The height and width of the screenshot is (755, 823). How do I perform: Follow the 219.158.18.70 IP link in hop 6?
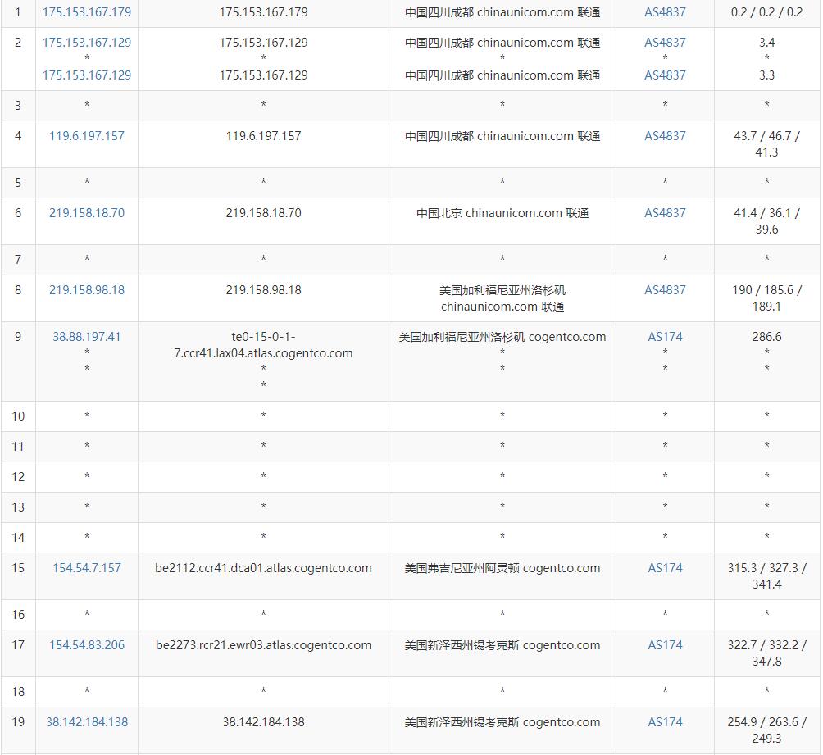click(87, 213)
